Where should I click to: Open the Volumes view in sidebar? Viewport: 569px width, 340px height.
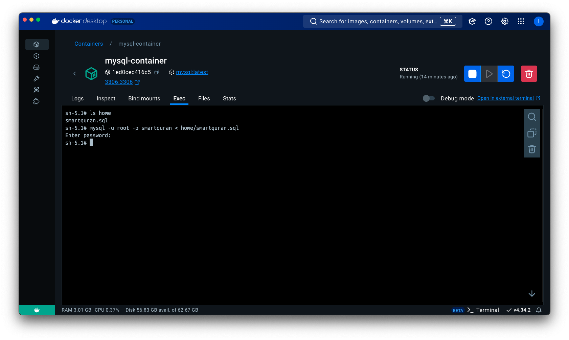point(37,67)
